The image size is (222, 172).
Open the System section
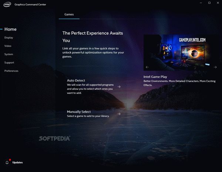(9, 54)
